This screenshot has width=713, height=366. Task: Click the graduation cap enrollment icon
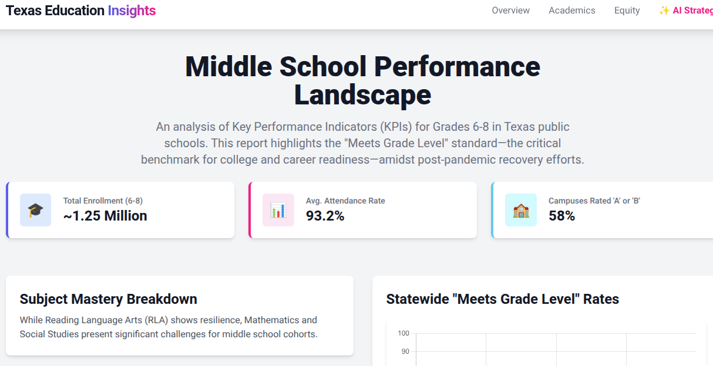[x=35, y=210]
